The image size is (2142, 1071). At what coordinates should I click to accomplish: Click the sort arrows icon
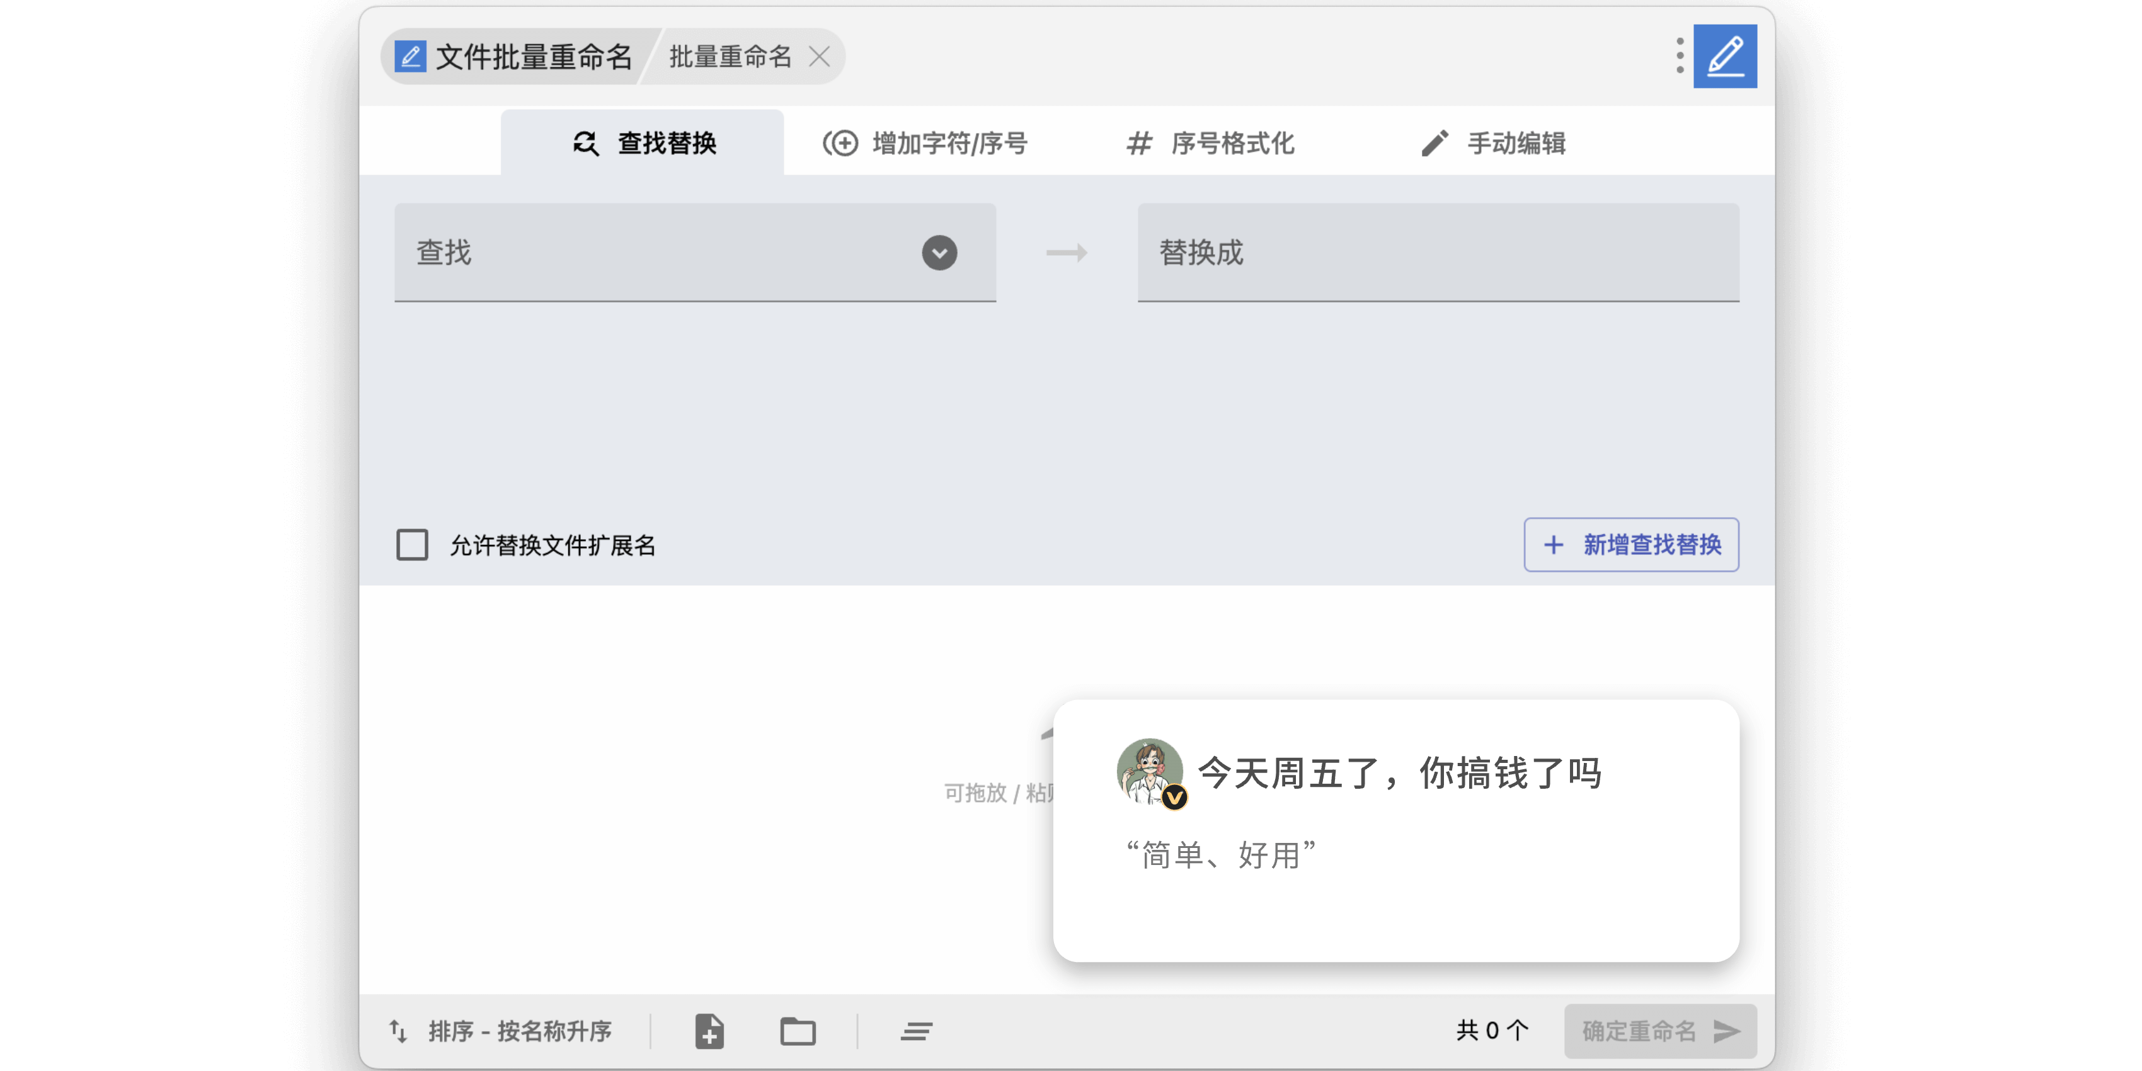(x=398, y=1031)
